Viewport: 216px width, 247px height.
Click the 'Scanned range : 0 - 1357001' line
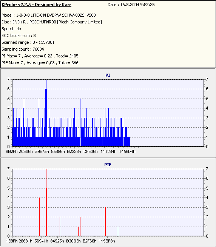(28, 42)
